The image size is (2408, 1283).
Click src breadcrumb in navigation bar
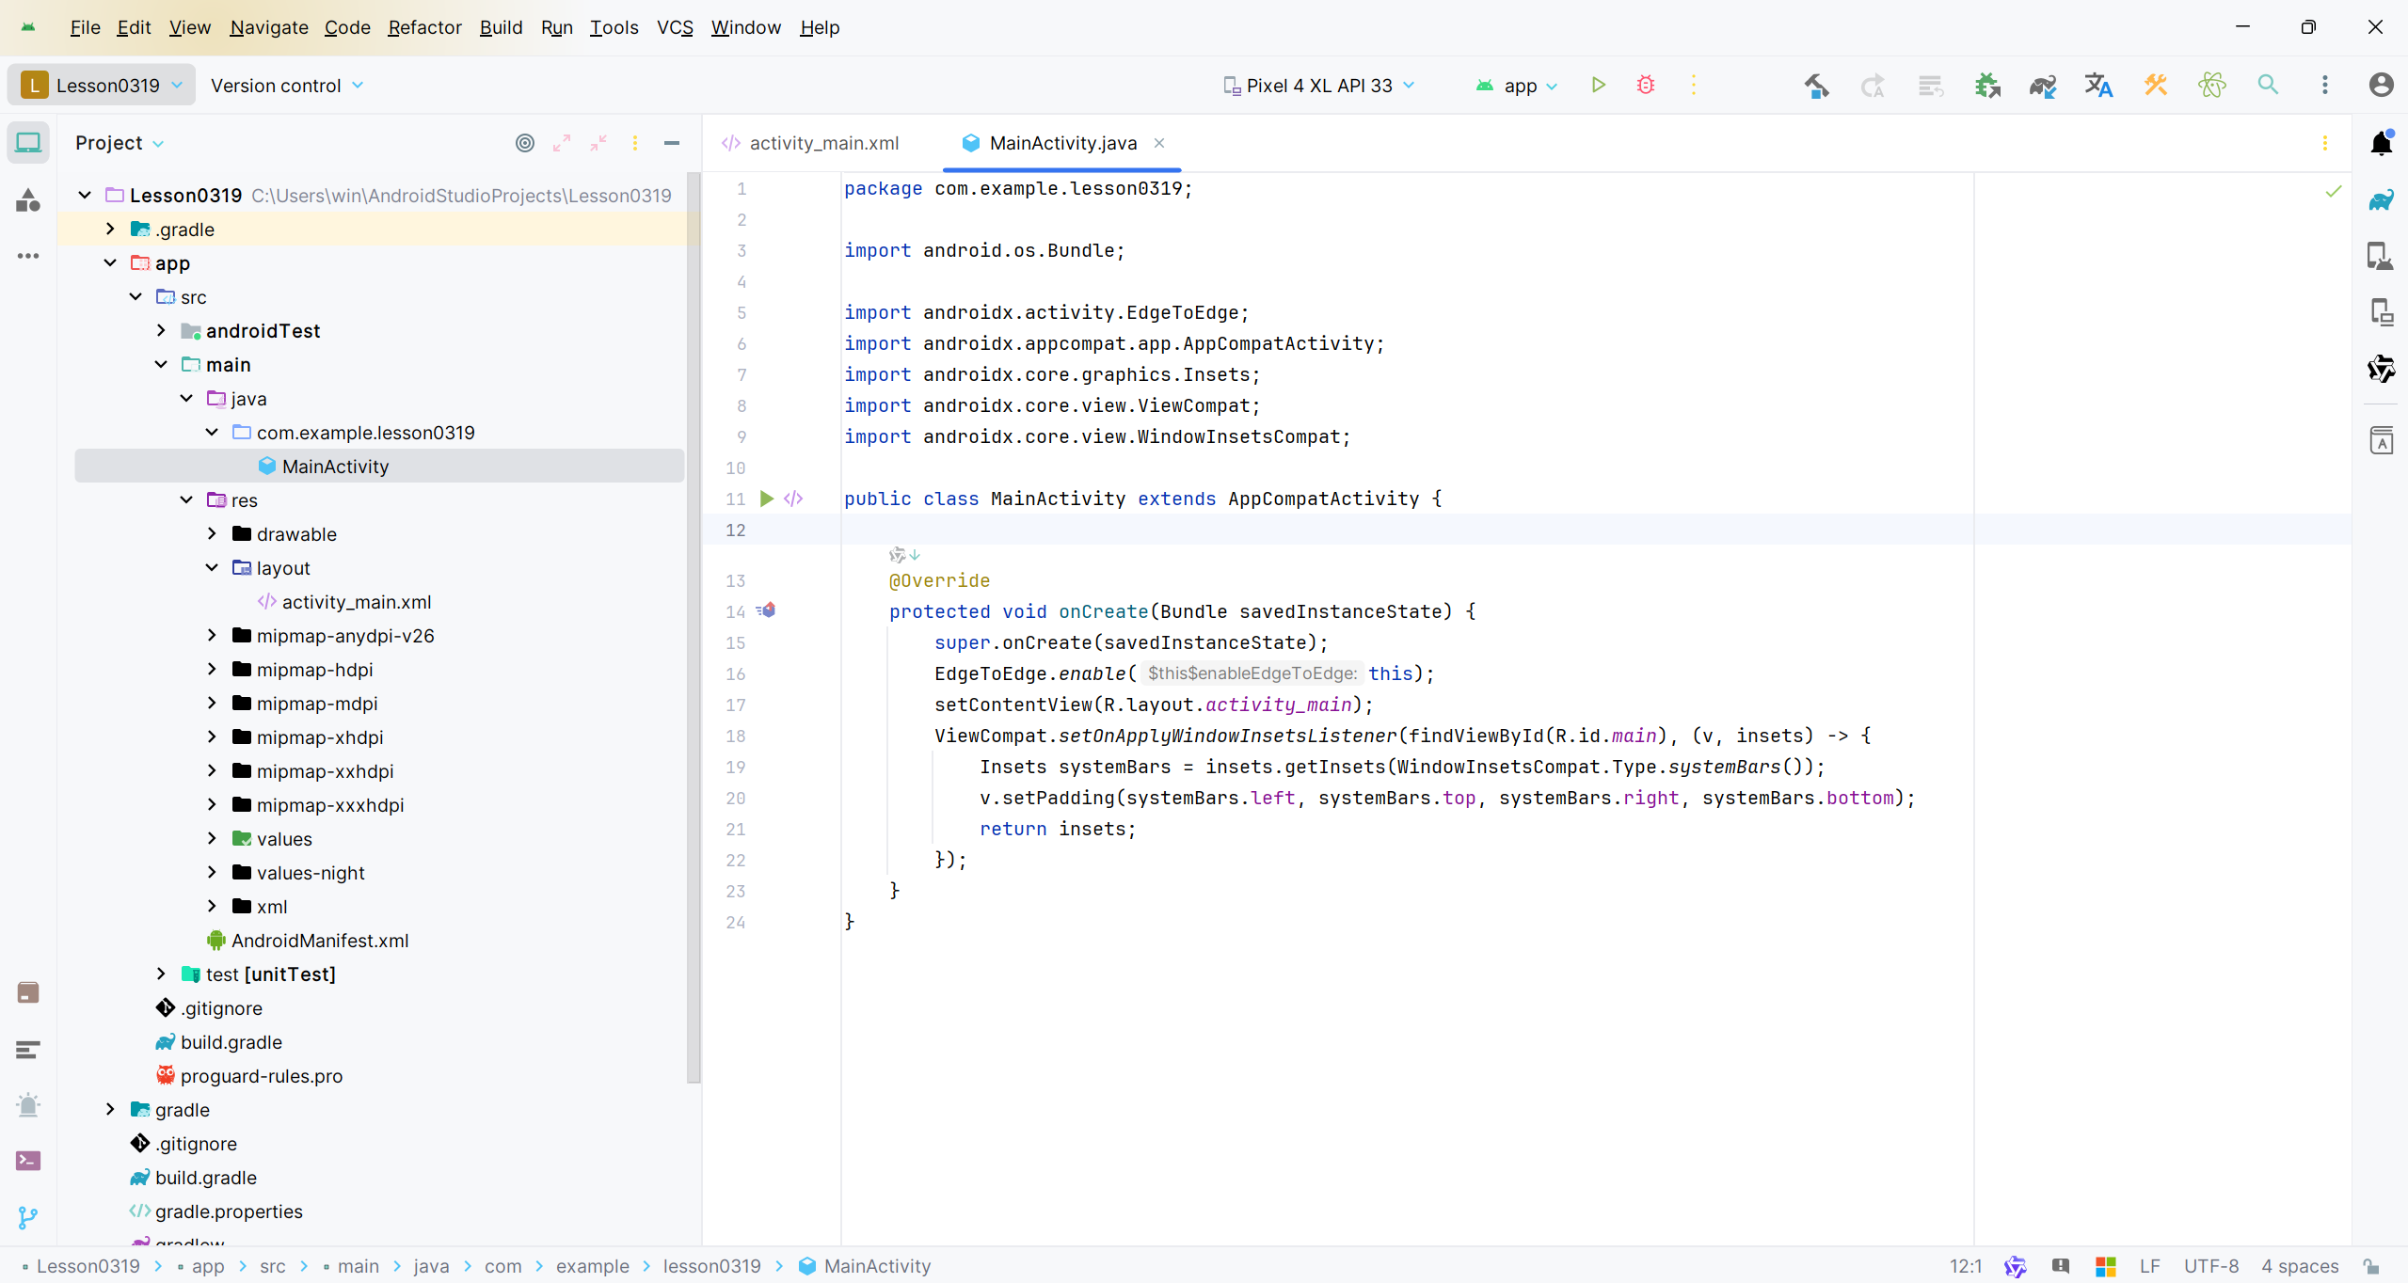tap(273, 1266)
